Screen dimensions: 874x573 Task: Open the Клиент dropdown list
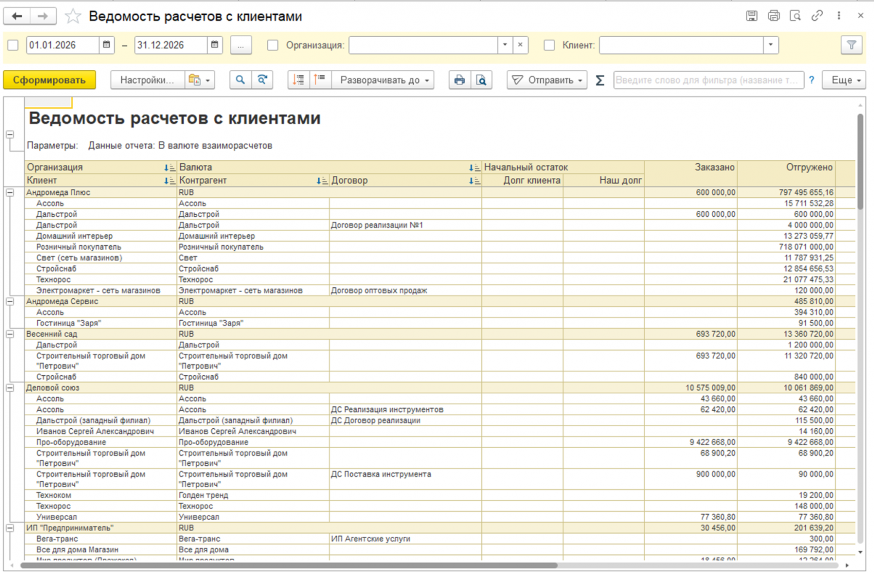770,45
